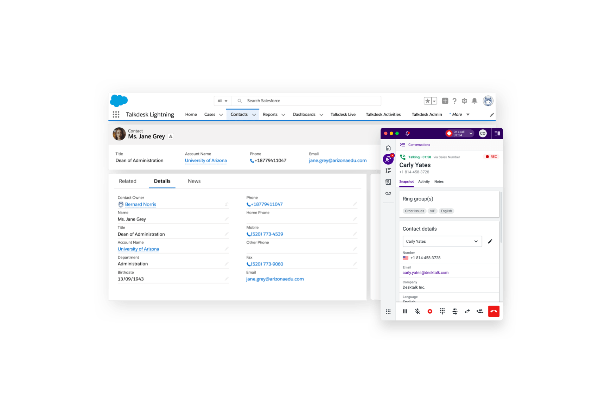This screenshot has width=612, height=408.
Task: Click the Search Salesforce input field
Action: point(306,101)
